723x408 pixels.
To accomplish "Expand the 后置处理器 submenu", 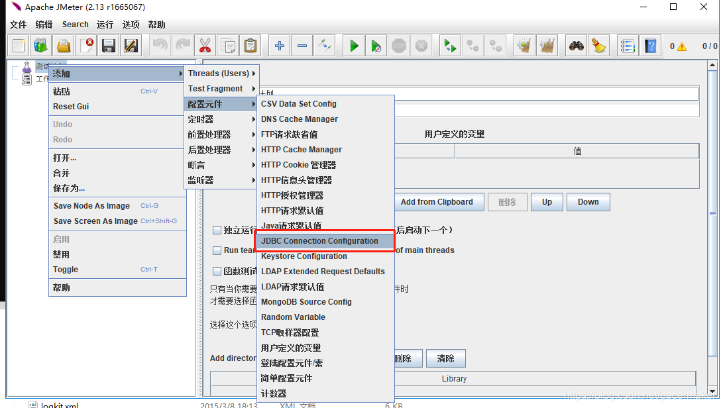I will click(x=221, y=150).
